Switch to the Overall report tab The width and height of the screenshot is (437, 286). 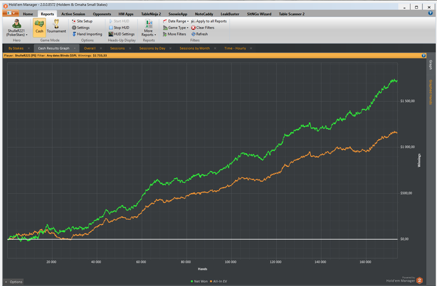pos(90,49)
